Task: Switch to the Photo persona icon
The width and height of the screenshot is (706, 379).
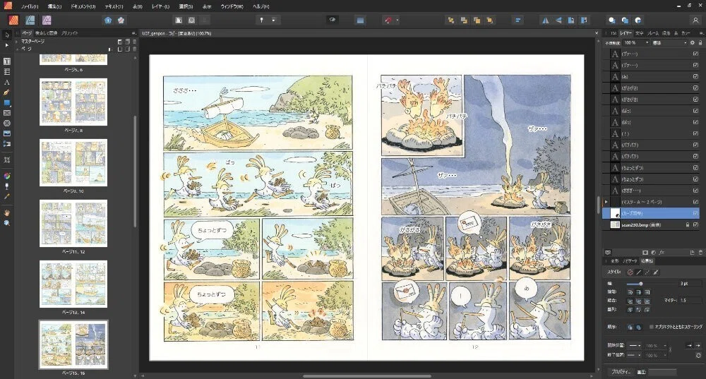Action: coord(47,20)
